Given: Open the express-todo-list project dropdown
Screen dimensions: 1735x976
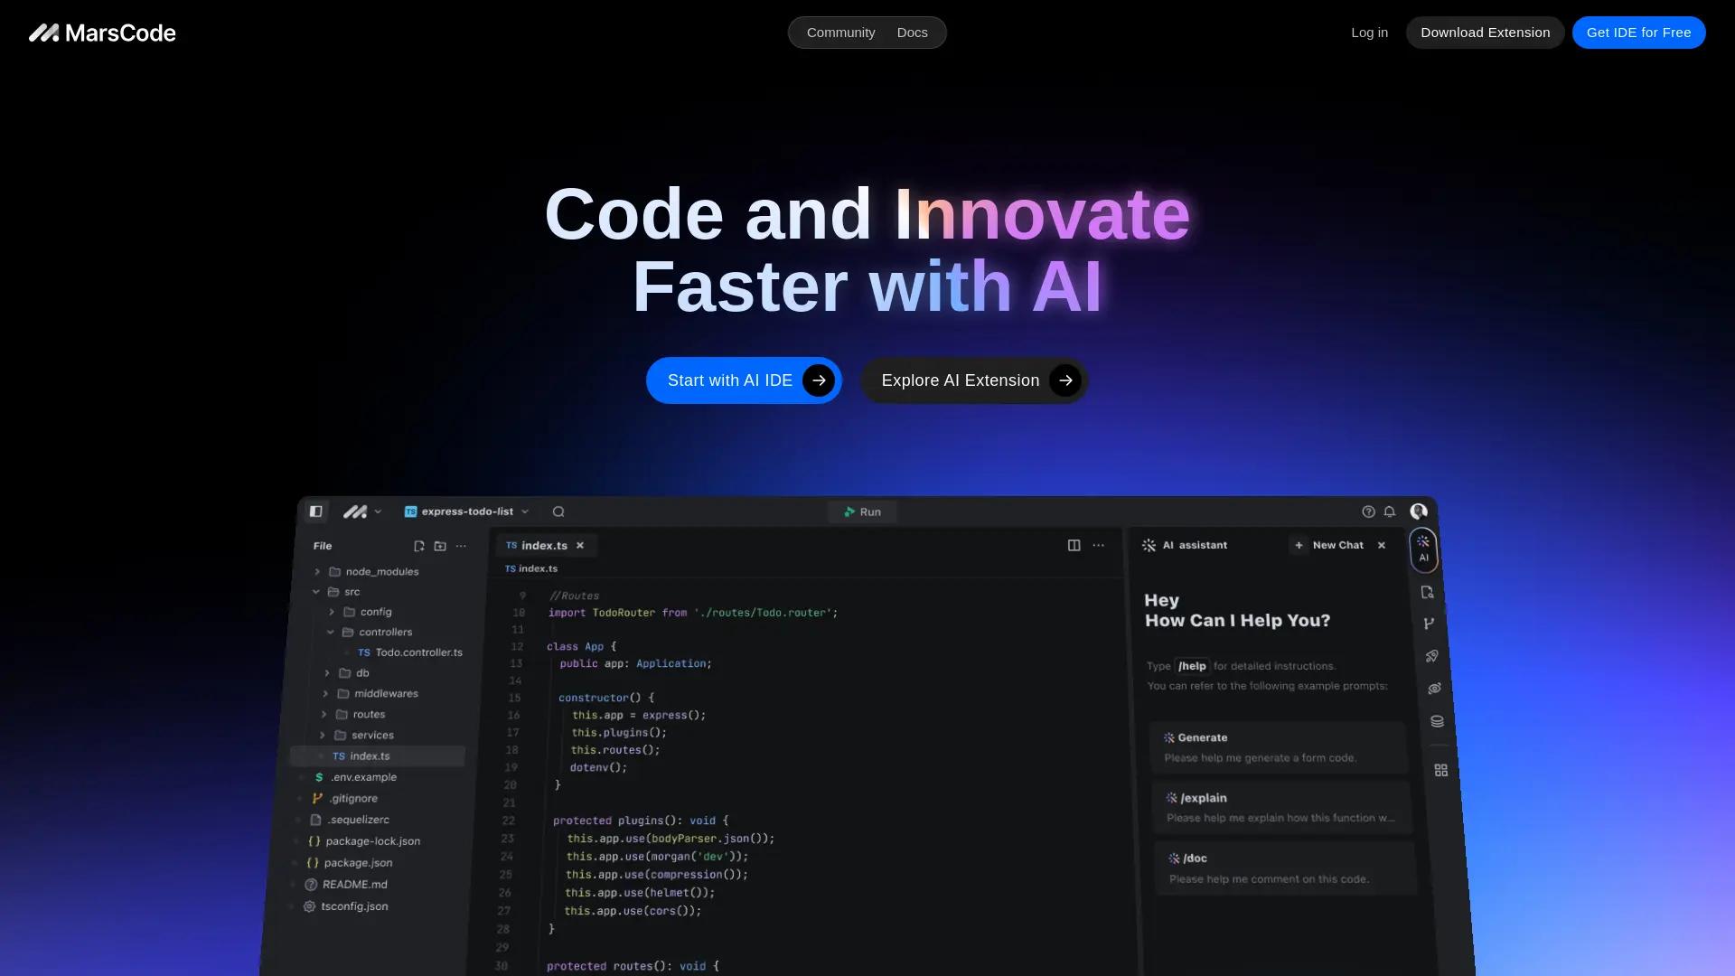Looking at the screenshot, I should (x=527, y=511).
